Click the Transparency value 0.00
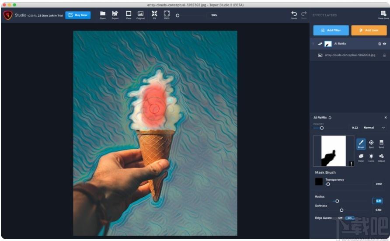This screenshot has height=241, width=390. [x=378, y=184]
